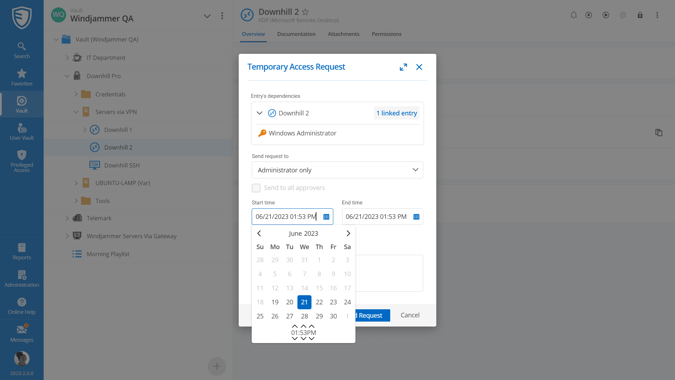Image resolution: width=675 pixels, height=380 pixels.
Task: Click Cancel in the dialog
Action: 410,315
